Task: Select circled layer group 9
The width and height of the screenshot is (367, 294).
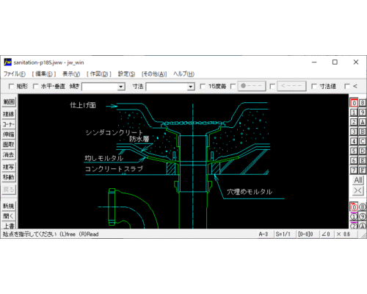Action: [363, 217]
